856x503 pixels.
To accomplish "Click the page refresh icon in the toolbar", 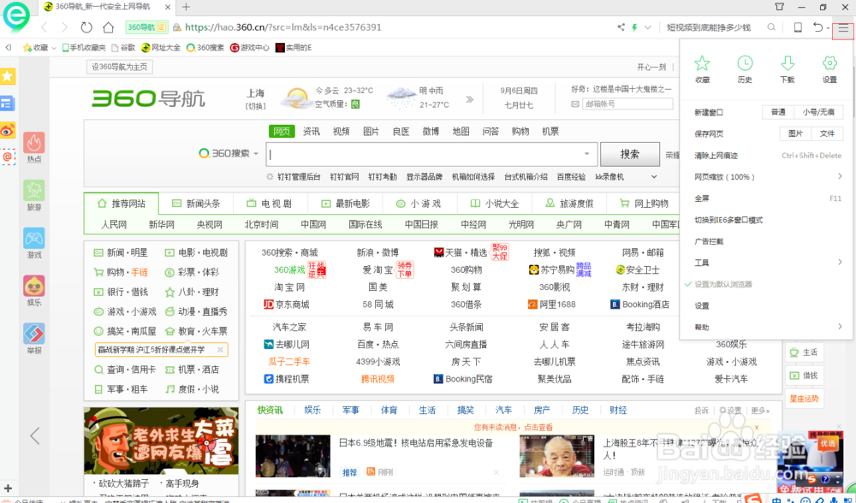I will tap(85, 27).
